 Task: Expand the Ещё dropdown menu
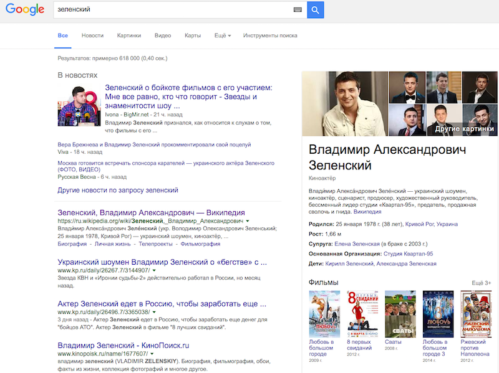(223, 35)
